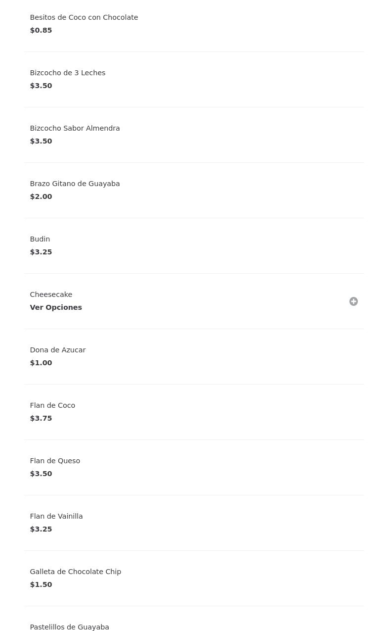Click the $3.25 price under Budin

tap(41, 252)
